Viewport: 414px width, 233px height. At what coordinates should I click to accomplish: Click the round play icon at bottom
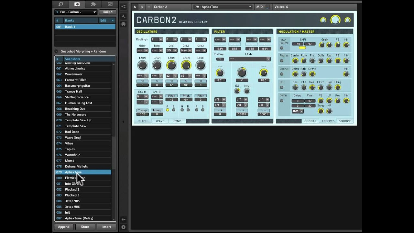tap(123, 227)
